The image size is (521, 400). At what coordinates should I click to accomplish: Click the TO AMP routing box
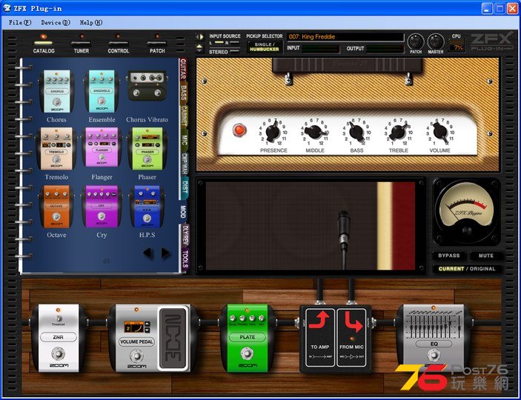point(319,338)
